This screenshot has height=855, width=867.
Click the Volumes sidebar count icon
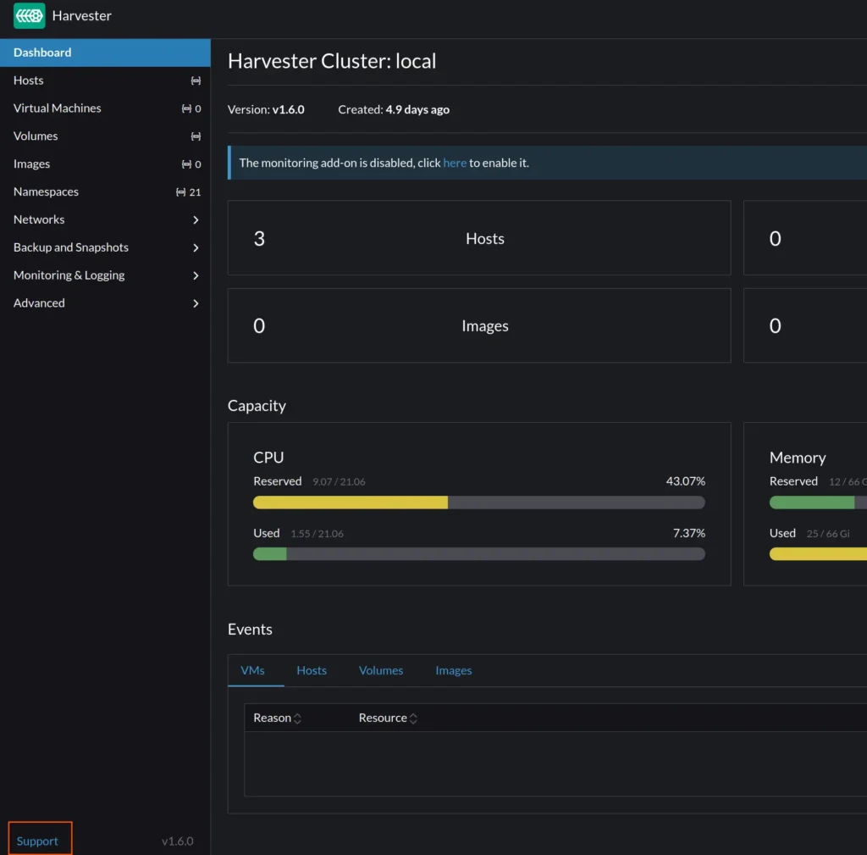[196, 136]
